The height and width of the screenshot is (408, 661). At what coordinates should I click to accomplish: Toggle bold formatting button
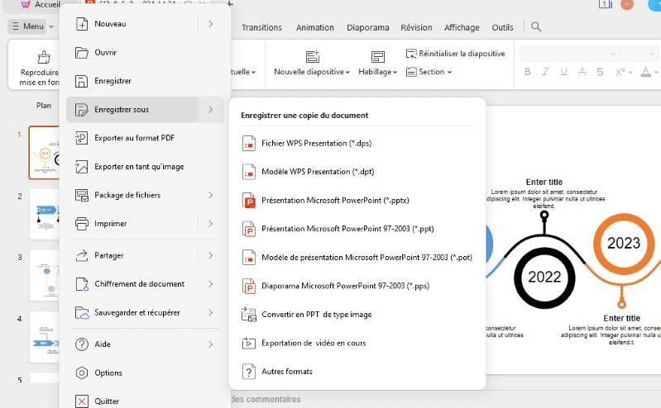pos(527,72)
